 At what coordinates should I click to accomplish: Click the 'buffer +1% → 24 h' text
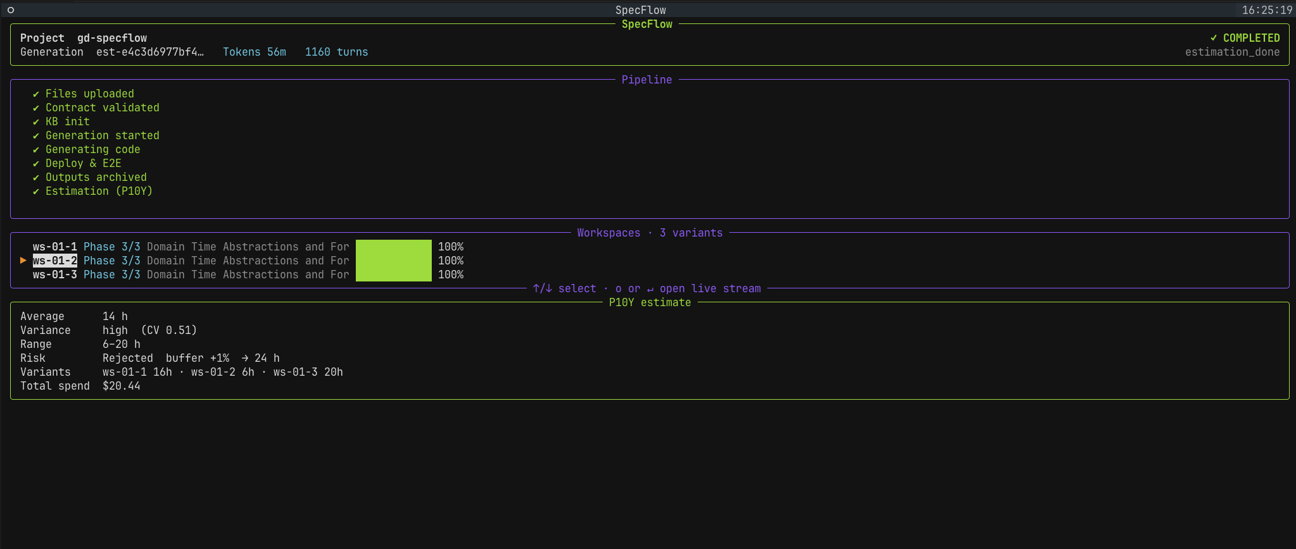coord(223,358)
